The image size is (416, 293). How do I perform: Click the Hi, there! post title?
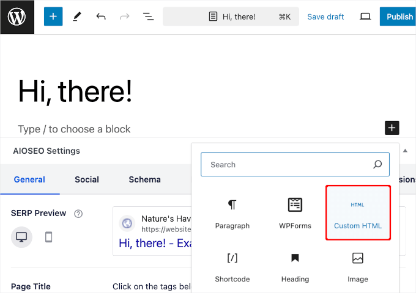[75, 91]
